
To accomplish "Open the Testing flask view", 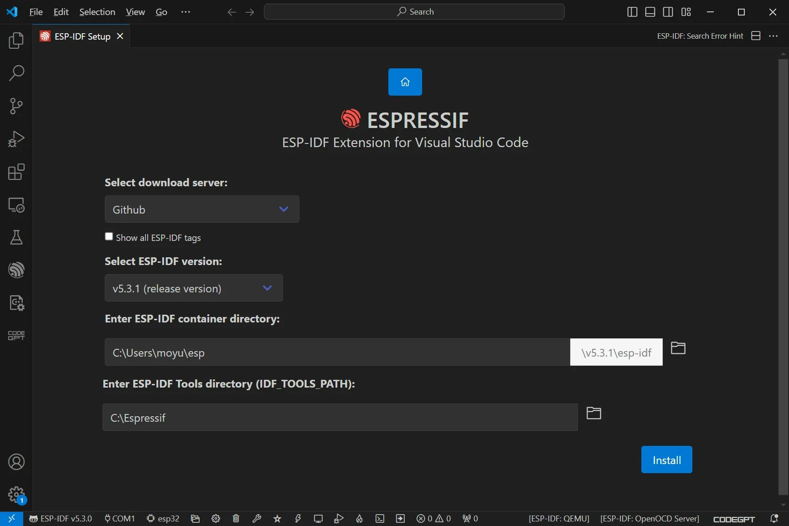I will [x=16, y=237].
